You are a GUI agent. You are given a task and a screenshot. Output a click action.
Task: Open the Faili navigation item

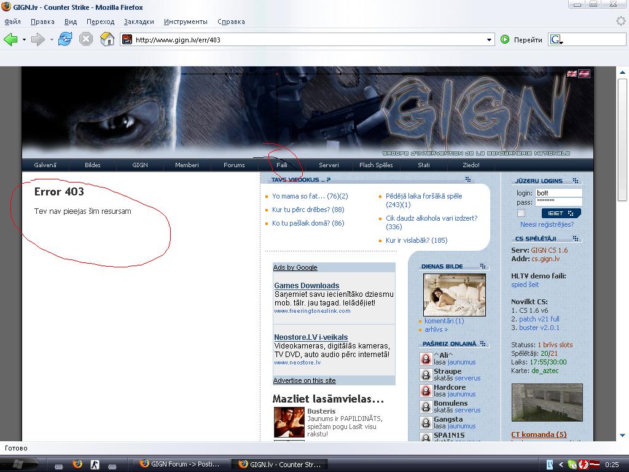[281, 165]
